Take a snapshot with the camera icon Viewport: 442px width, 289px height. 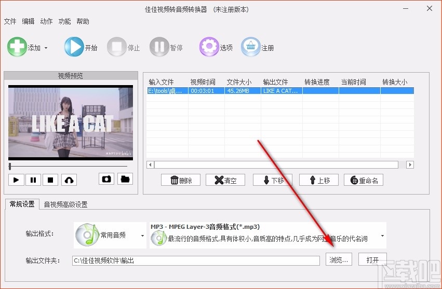[x=106, y=179]
